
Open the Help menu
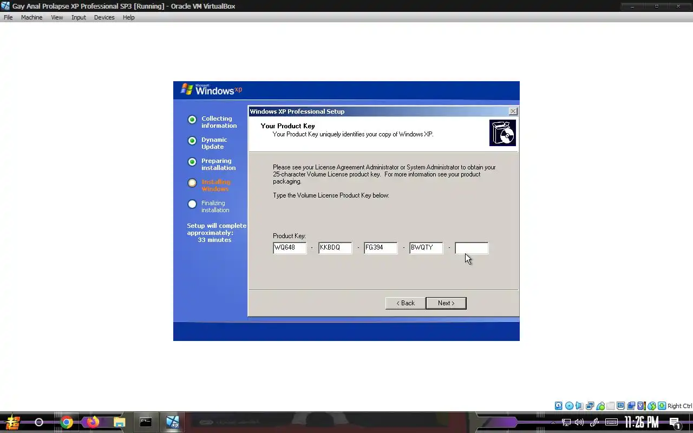128,17
